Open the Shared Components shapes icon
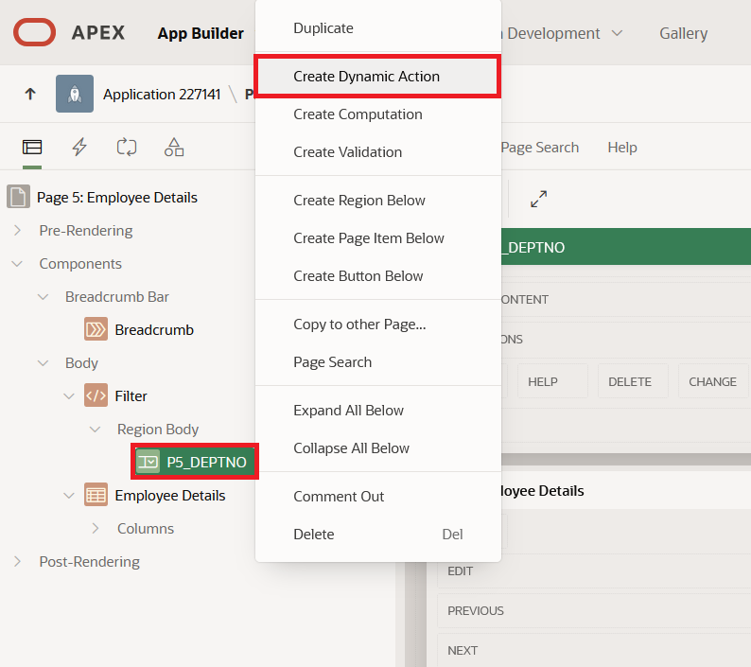This screenshot has width=751, height=667. pyautogui.click(x=174, y=147)
